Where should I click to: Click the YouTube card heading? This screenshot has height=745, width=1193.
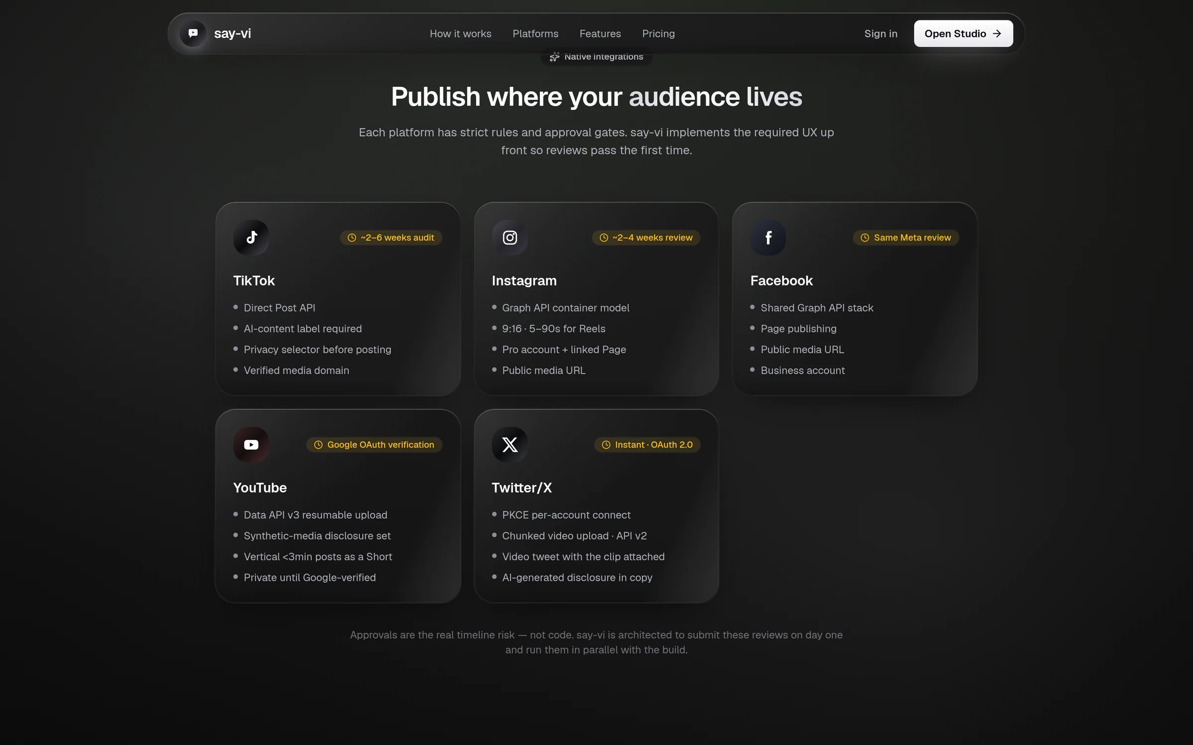[x=260, y=488]
